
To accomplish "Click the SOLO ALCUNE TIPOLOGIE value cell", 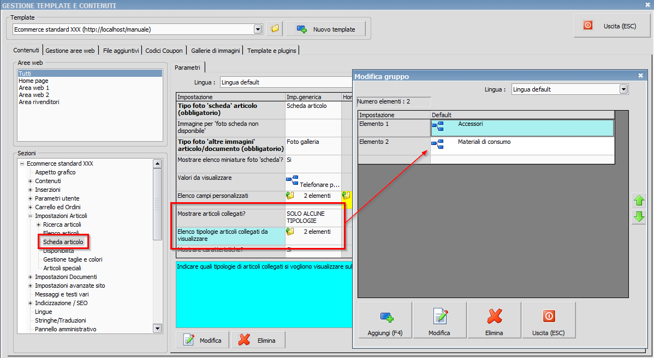I will tap(313, 217).
